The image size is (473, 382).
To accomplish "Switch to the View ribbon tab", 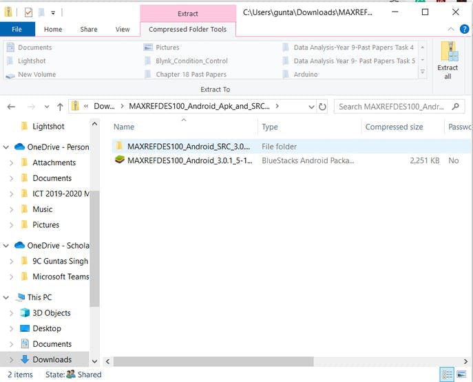I will [x=123, y=29].
